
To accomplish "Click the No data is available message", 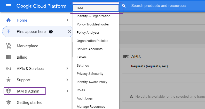I will [x=170, y=97].
